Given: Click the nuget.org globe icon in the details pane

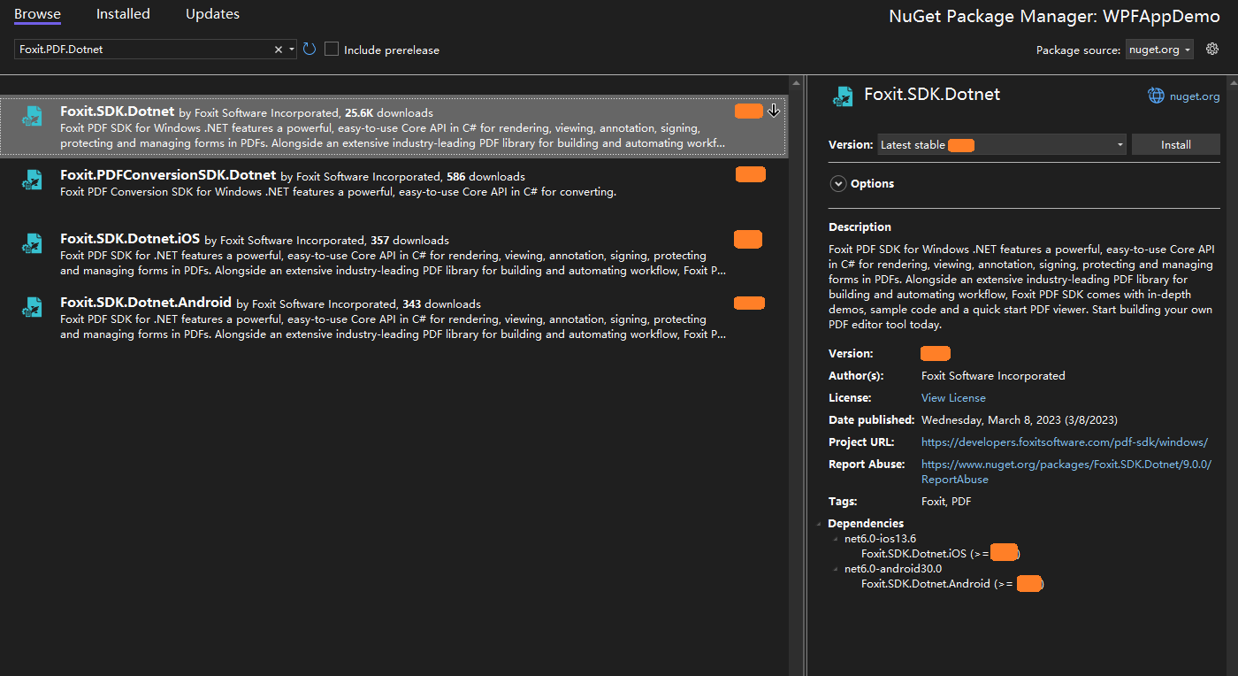Looking at the screenshot, I should [1156, 96].
